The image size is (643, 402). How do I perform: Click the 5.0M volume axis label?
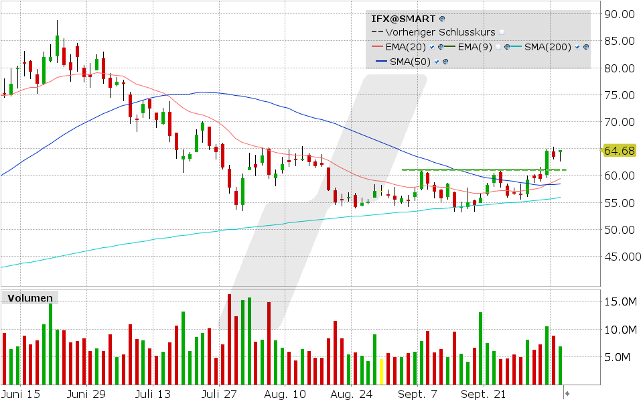coord(618,357)
